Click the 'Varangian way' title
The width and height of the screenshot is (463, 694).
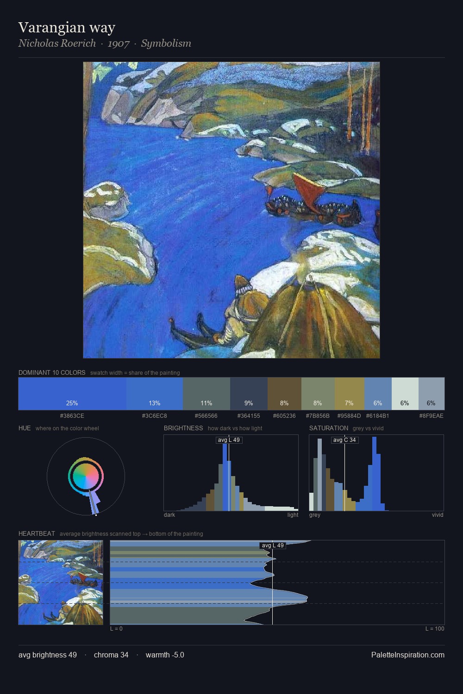tap(67, 27)
